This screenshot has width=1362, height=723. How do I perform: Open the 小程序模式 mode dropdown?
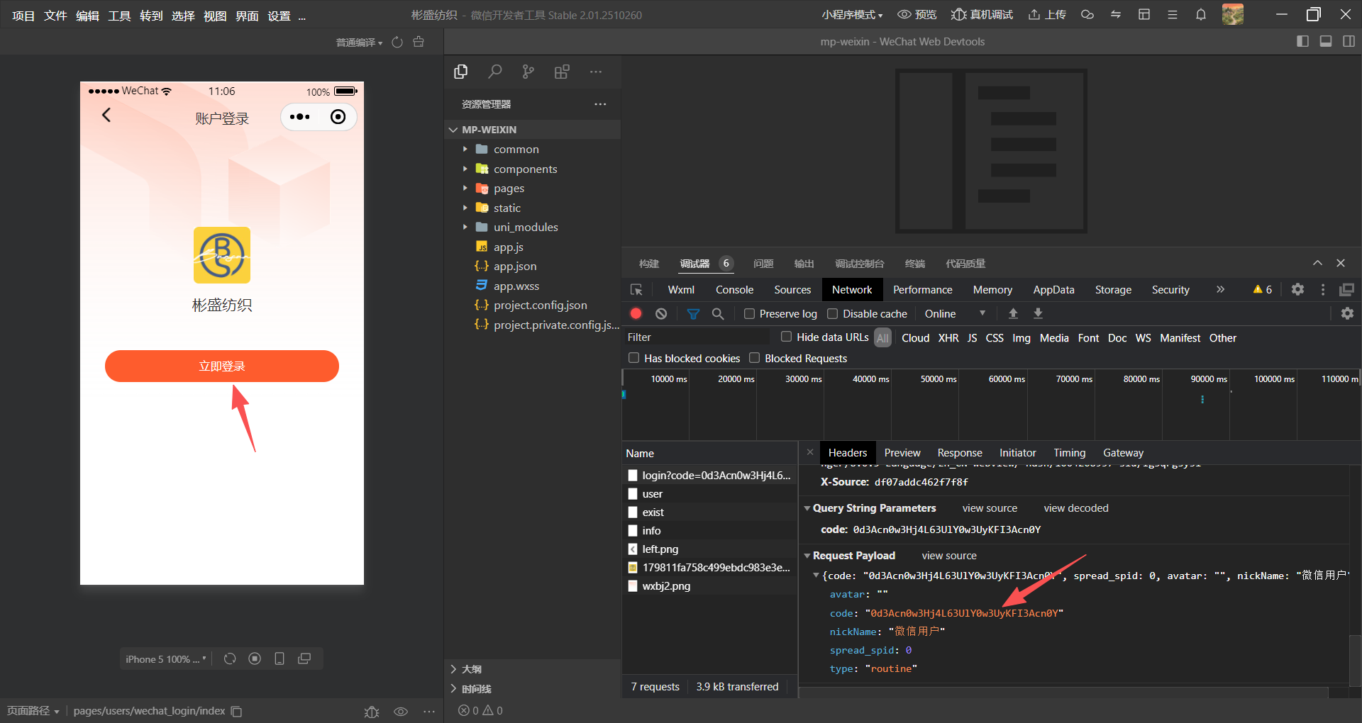(852, 15)
